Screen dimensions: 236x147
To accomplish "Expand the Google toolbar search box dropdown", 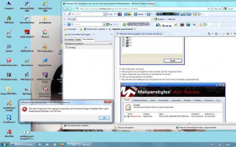I will click(x=152, y=19).
